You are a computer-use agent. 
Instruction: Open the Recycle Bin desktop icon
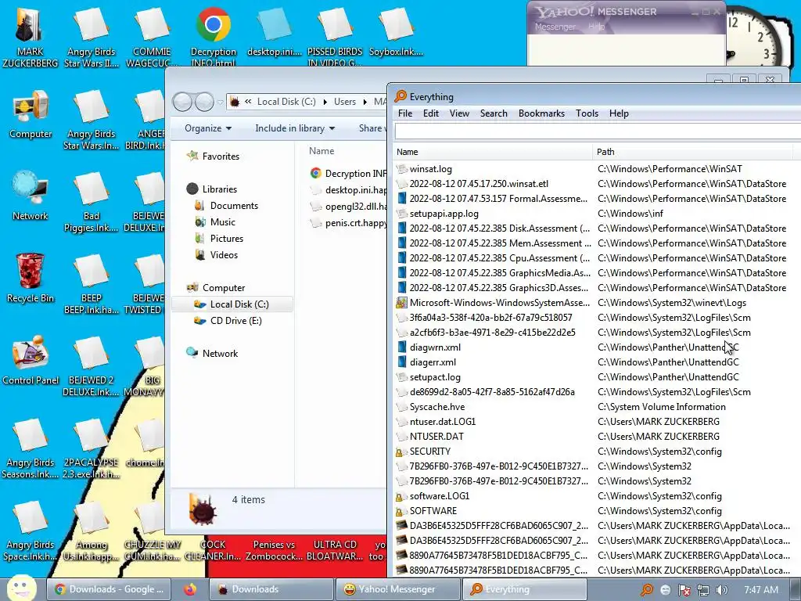(x=31, y=279)
